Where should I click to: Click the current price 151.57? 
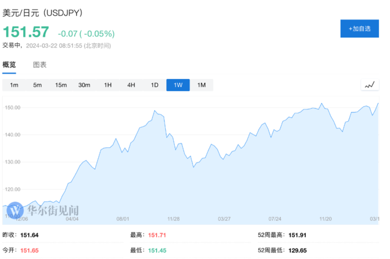tap(26, 32)
